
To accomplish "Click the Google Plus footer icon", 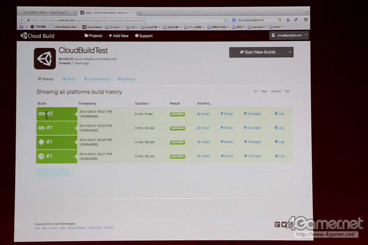I will pyautogui.click(x=277, y=225).
